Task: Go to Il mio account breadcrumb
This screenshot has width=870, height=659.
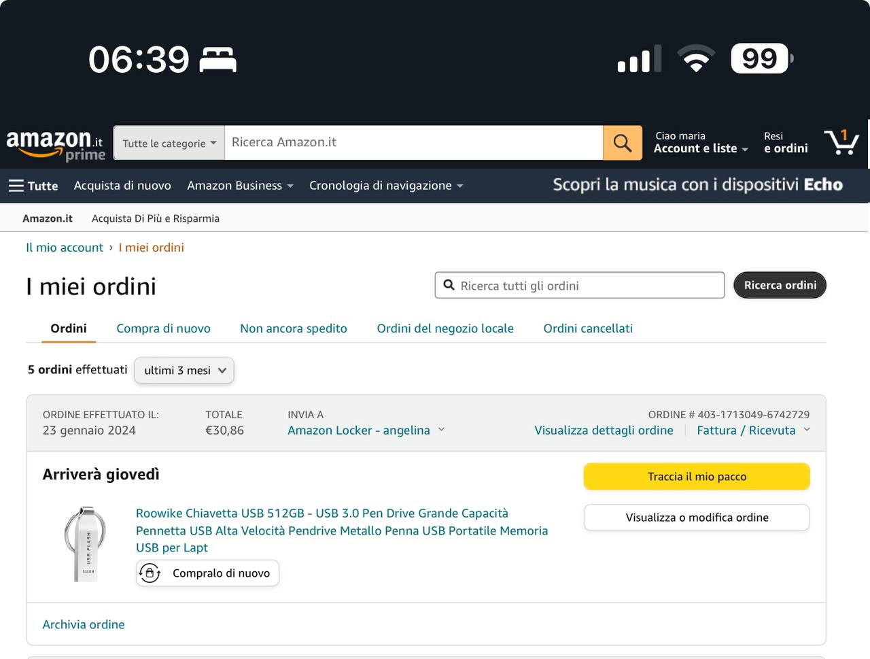Action: 65,248
